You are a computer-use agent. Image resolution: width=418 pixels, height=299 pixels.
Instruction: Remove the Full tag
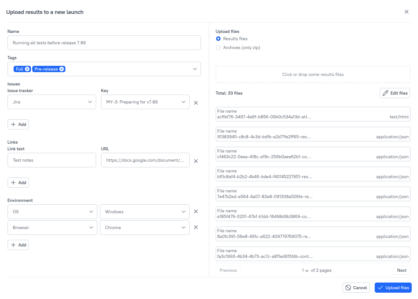point(27,69)
